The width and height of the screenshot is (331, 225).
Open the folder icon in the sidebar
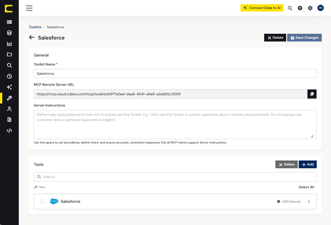coord(9,54)
